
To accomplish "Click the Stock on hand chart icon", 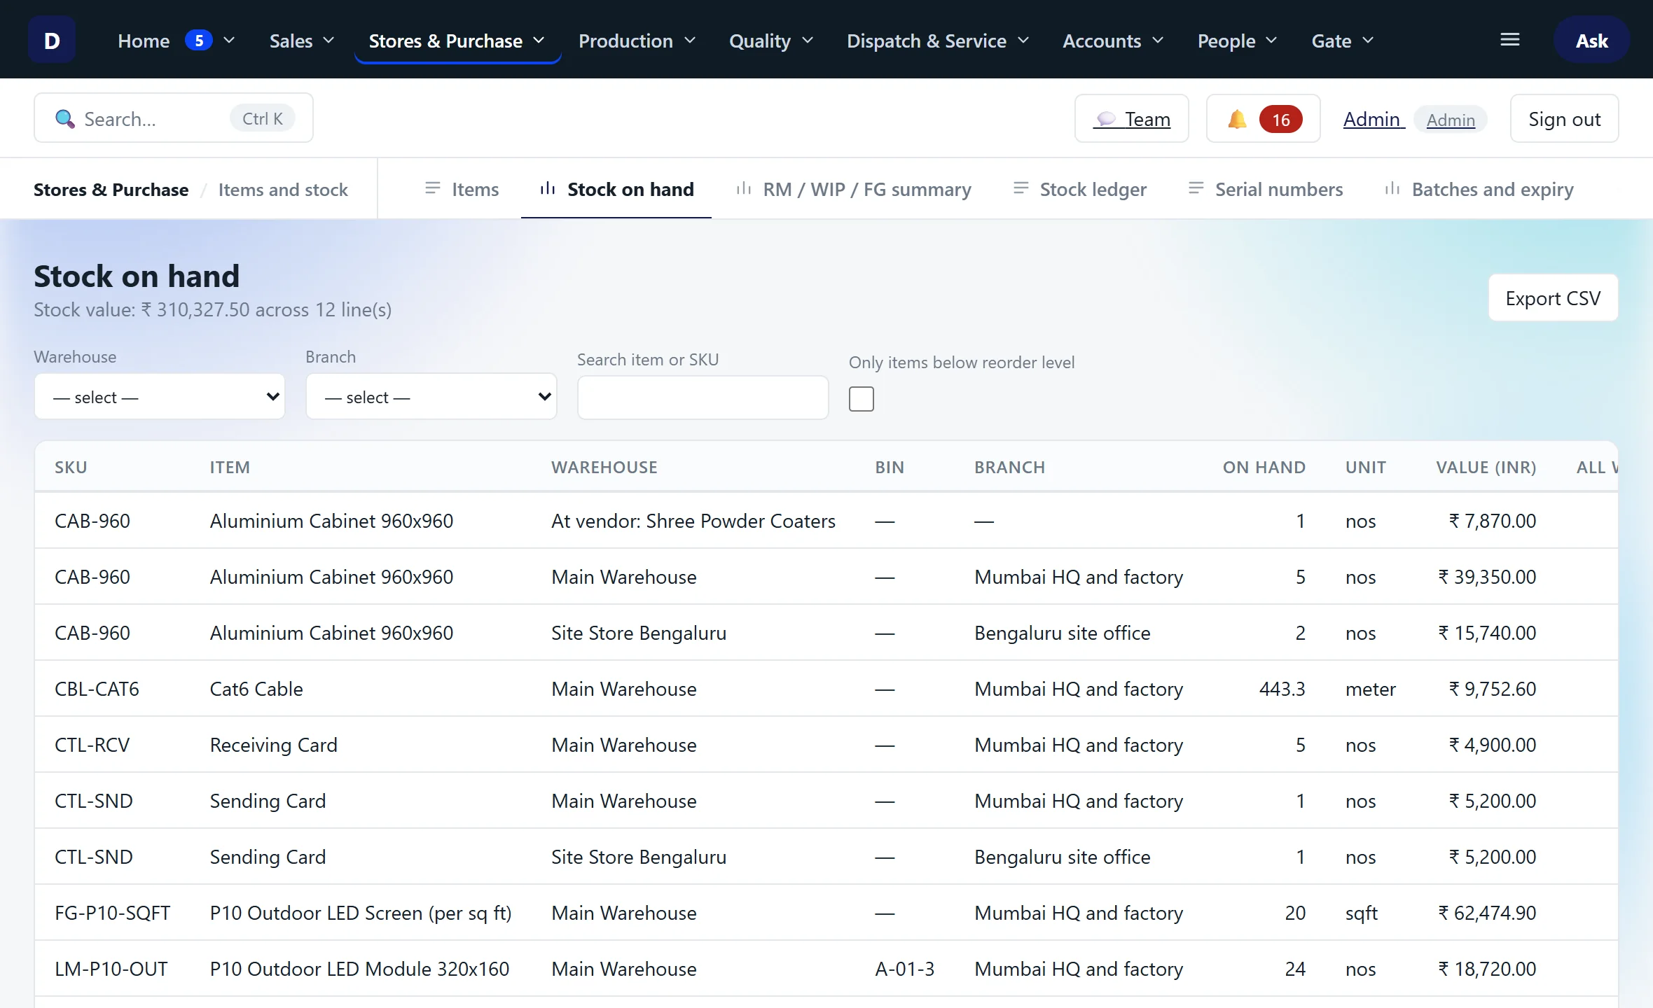I will pyautogui.click(x=548, y=188).
